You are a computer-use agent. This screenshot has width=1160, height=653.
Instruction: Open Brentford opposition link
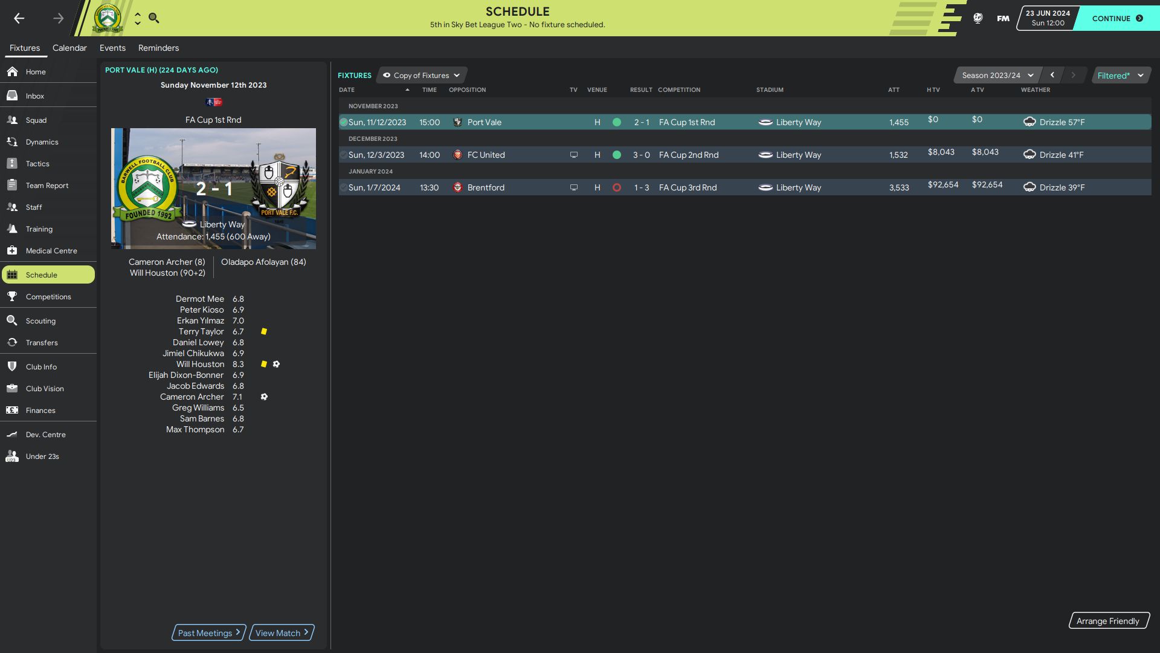point(486,187)
